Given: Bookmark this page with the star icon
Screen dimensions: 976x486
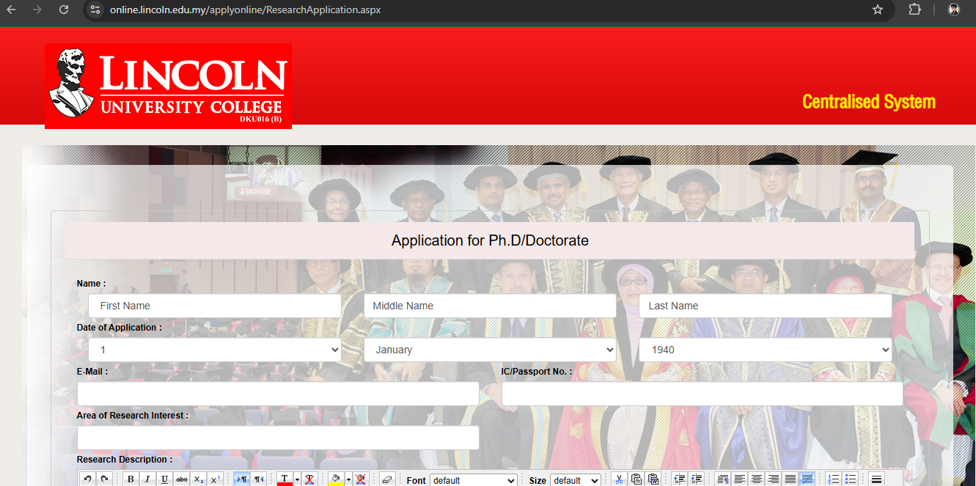Looking at the screenshot, I should click(x=878, y=10).
